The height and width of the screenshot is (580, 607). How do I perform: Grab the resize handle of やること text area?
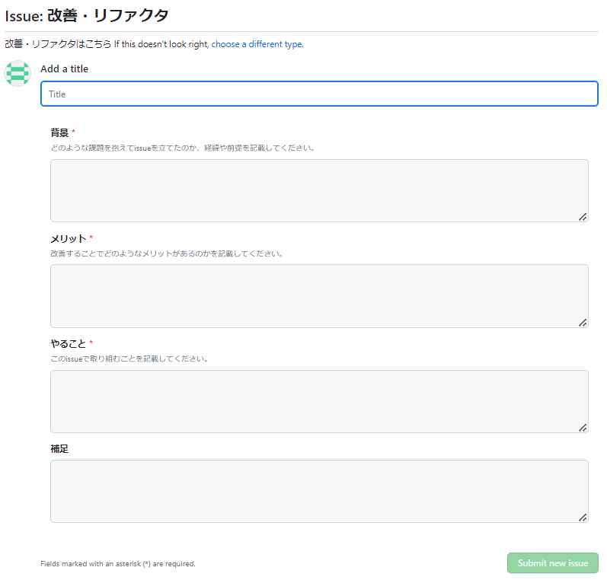tap(583, 428)
